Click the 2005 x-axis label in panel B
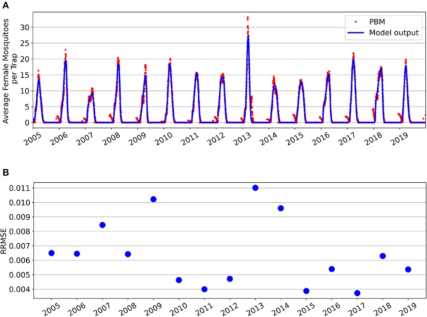The image size is (427, 317). pos(51,309)
